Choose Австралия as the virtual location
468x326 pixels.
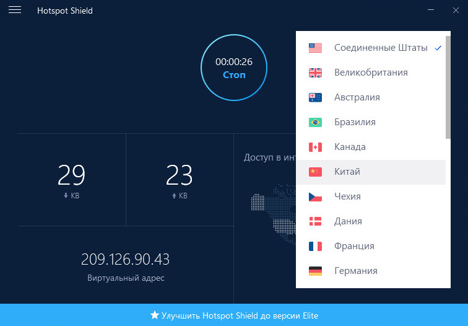(x=357, y=97)
